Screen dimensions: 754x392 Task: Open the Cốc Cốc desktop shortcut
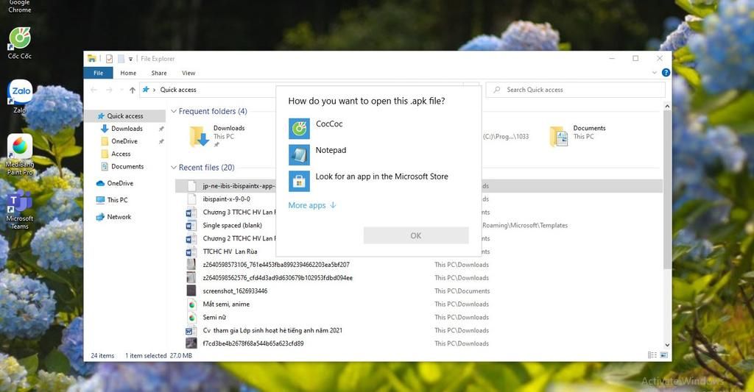tap(20, 42)
